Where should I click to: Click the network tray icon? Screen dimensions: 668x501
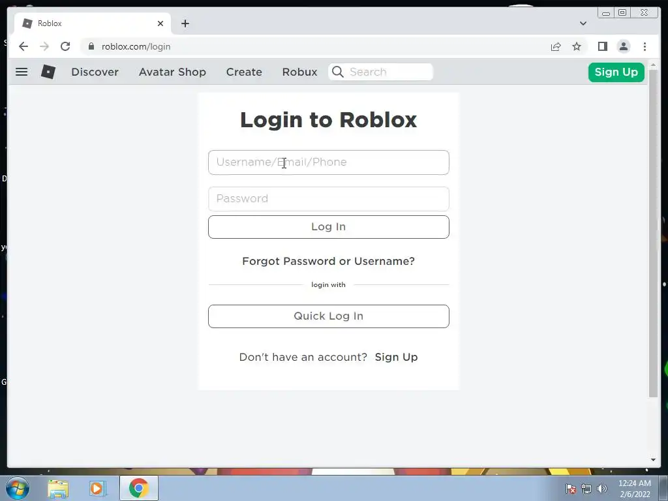tap(586, 489)
